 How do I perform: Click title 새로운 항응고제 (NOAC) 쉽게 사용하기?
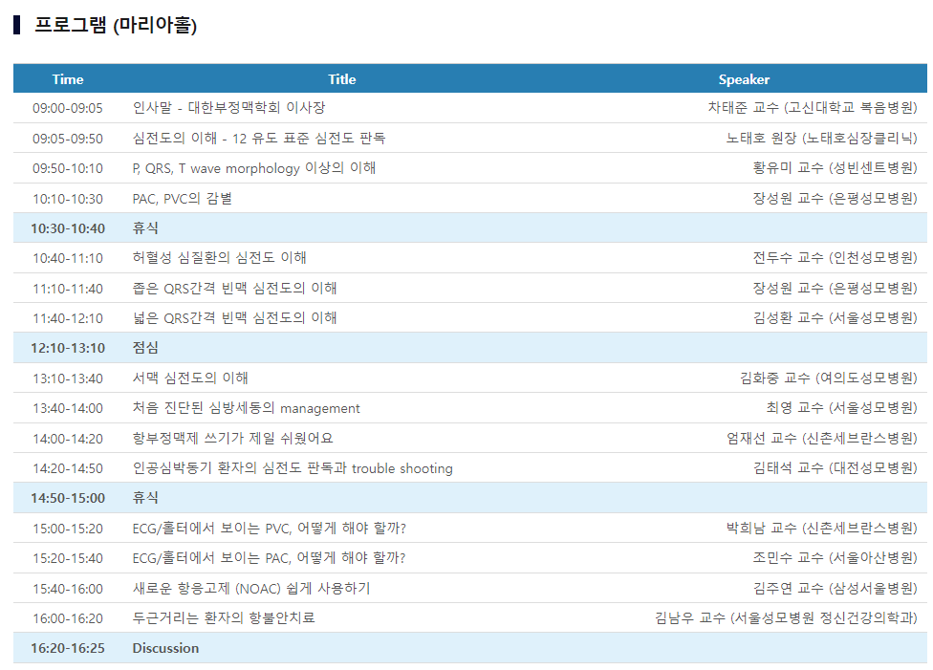(x=251, y=589)
